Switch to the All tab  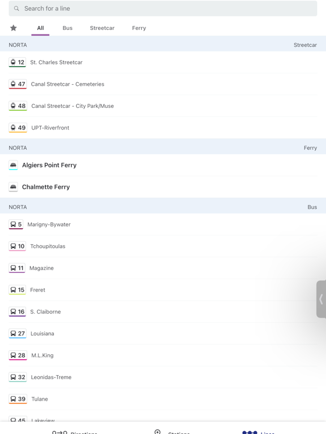pos(41,28)
